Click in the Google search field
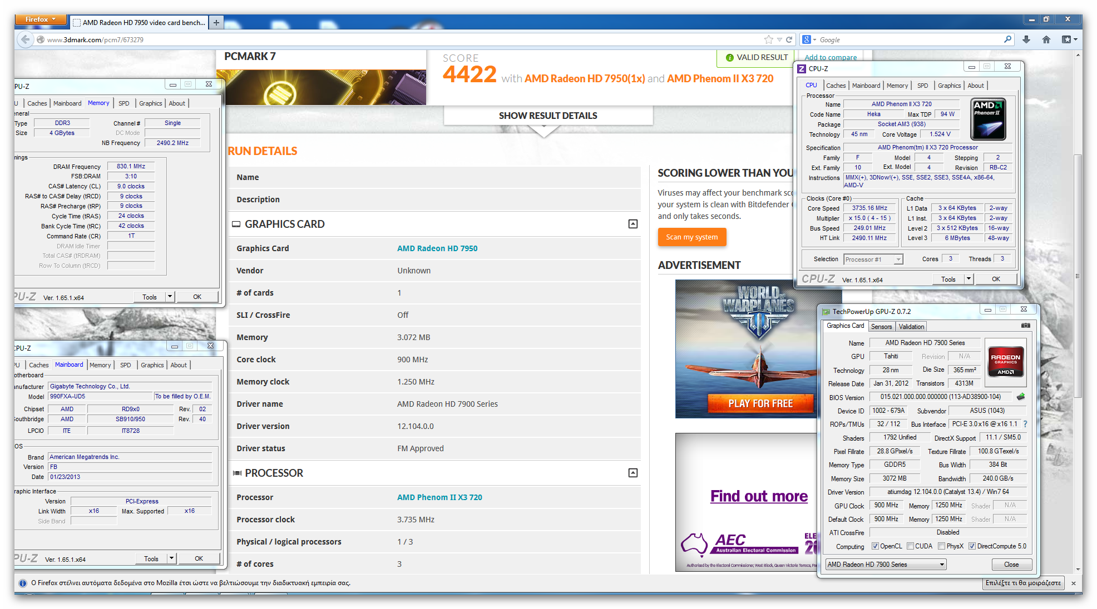1097x609 pixels. 910,39
